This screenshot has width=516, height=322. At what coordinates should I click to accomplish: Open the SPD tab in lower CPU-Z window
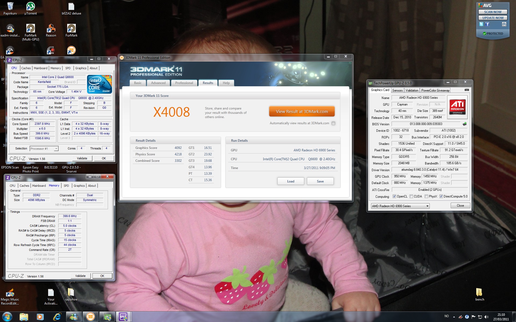click(x=66, y=186)
